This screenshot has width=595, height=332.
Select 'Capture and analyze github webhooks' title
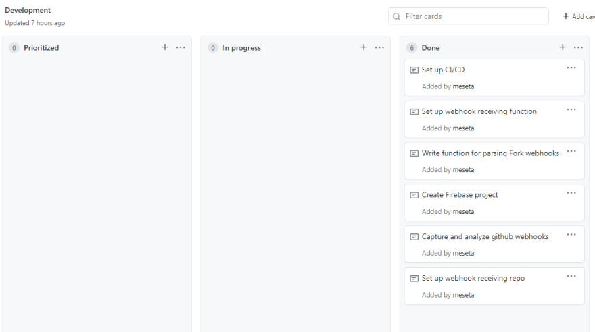[x=485, y=236]
